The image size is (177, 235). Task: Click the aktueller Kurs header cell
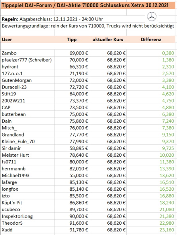click(x=108, y=40)
